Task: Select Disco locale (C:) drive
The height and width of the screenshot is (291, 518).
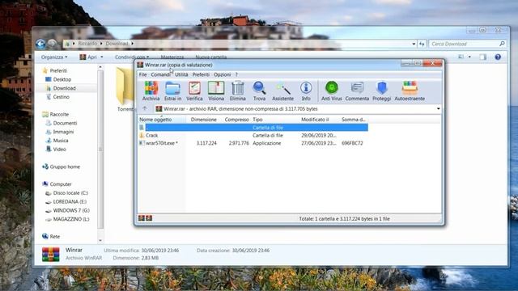Action: pyautogui.click(x=70, y=193)
